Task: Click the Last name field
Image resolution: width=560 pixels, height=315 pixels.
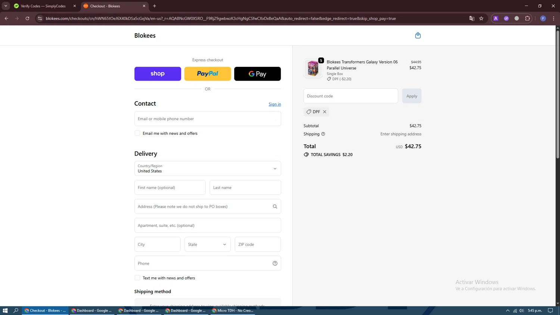Action: [x=245, y=187]
